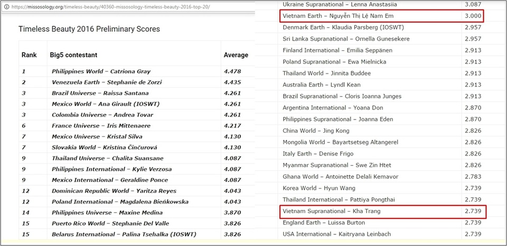Select Finland International – Emilia Seppänen
This screenshot has height=246, width=507.
[337, 50]
